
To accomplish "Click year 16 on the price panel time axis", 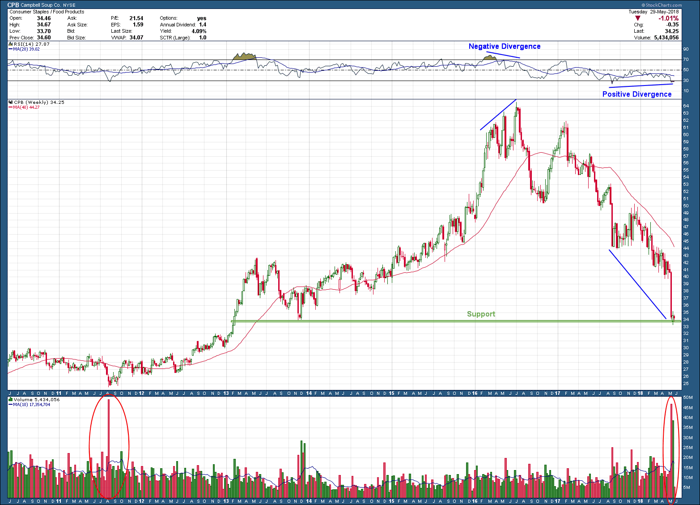I will click(x=475, y=394).
